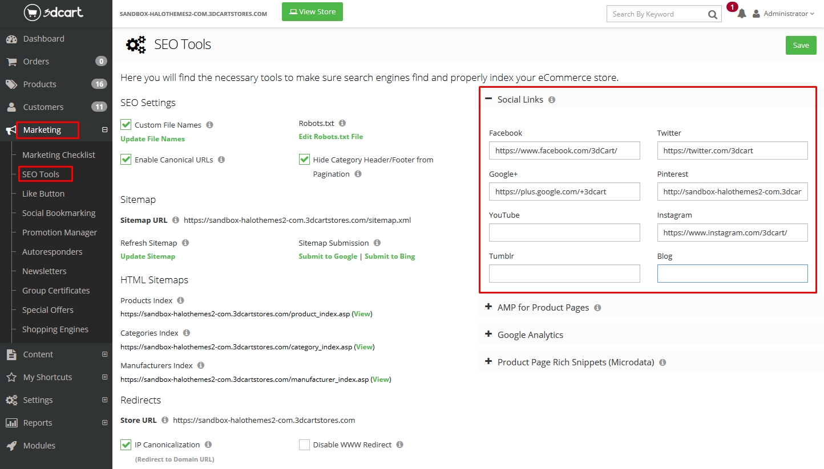The height and width of the screenshot is (469, 824).
Task: Open the Administrator dropdown menu
Action: tap(784, 14)
